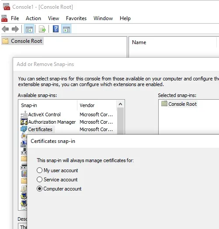Click the Authorization Manager snap-in icon
This screenshot has height=229, width=219.
(24, 122)
